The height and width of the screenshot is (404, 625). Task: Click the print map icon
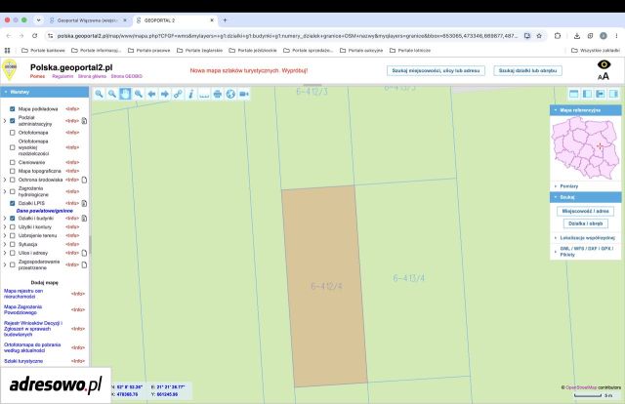(x=217, y=94)
